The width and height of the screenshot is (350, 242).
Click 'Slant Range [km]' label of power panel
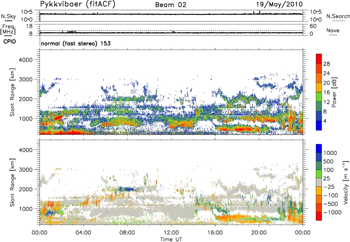click(x=12, y=92)
